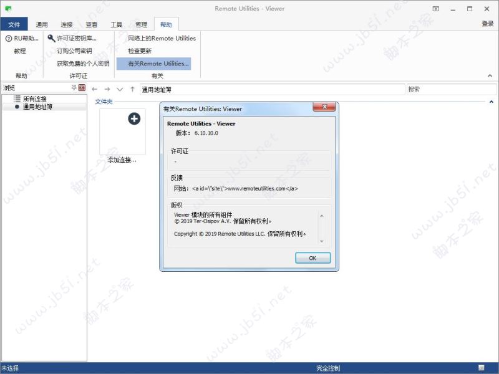Image resolution: width=499 pixels, height=374 pixels.
Task: Click the Copyright © 2019 Remote Utilities LLC line
Action: point(240,234)
